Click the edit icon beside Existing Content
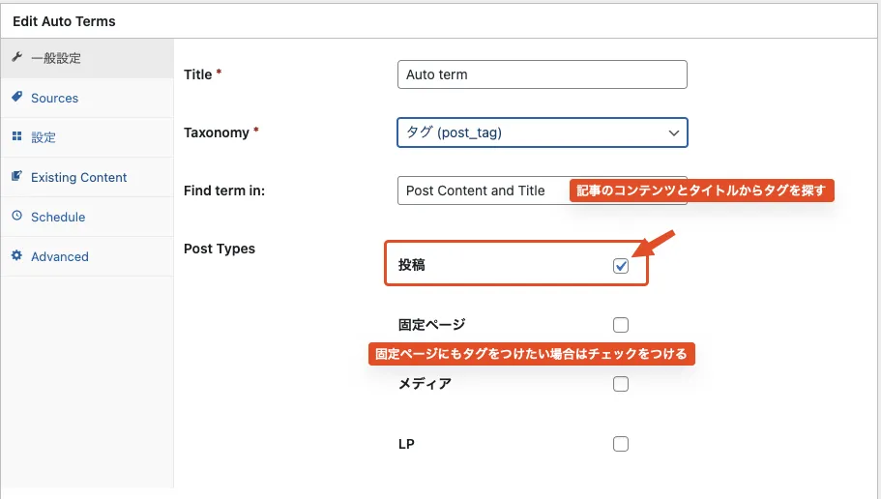881x499 pixels. (16, 176)
